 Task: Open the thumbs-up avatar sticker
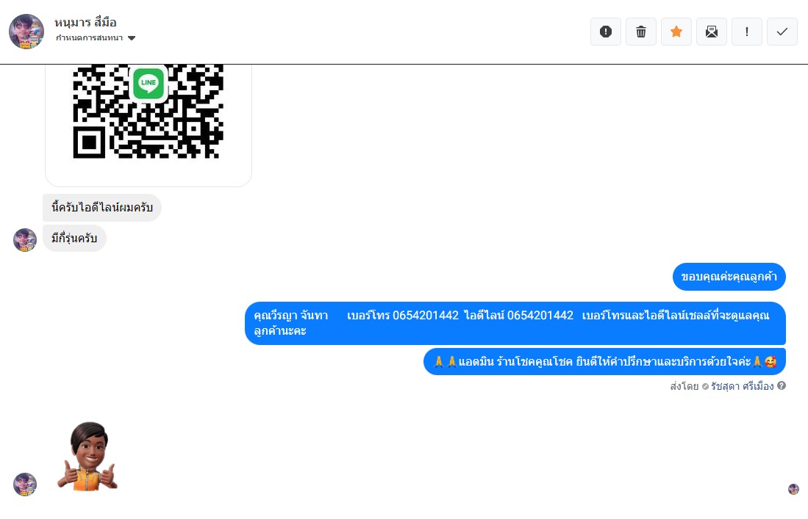point(87,457)
